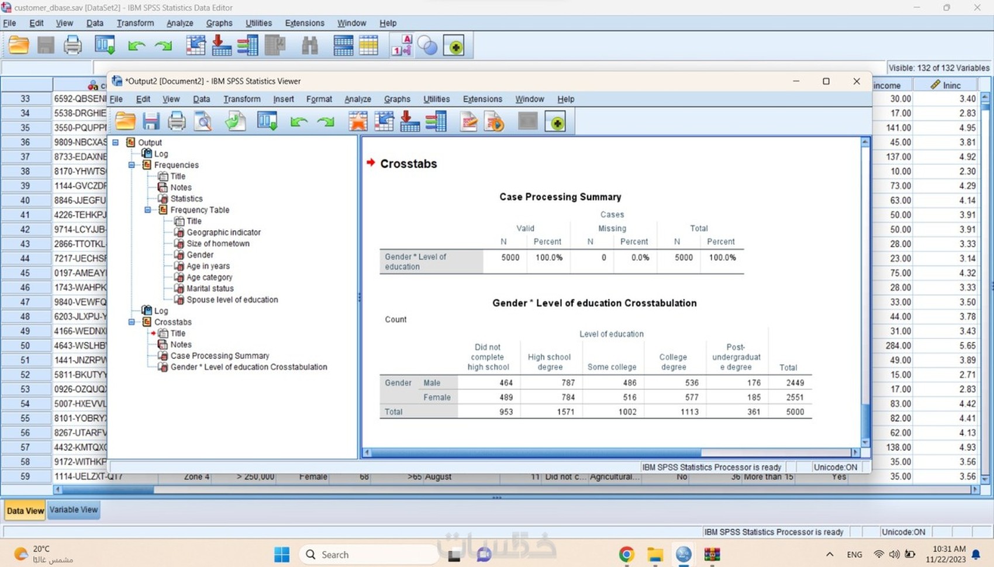The width and height of the screenshot is (994, 567).
Task: Click the Go to Case icon in Data Editor toolbar
Action: 195,46
